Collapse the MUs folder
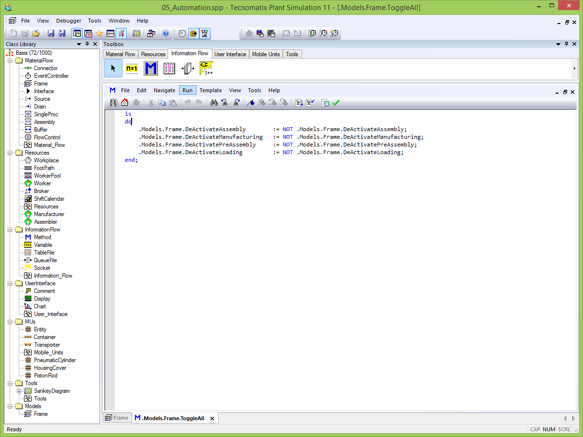The height and width of the screenshot is (437, 583). pyautogui.click(x=10, y=322)
